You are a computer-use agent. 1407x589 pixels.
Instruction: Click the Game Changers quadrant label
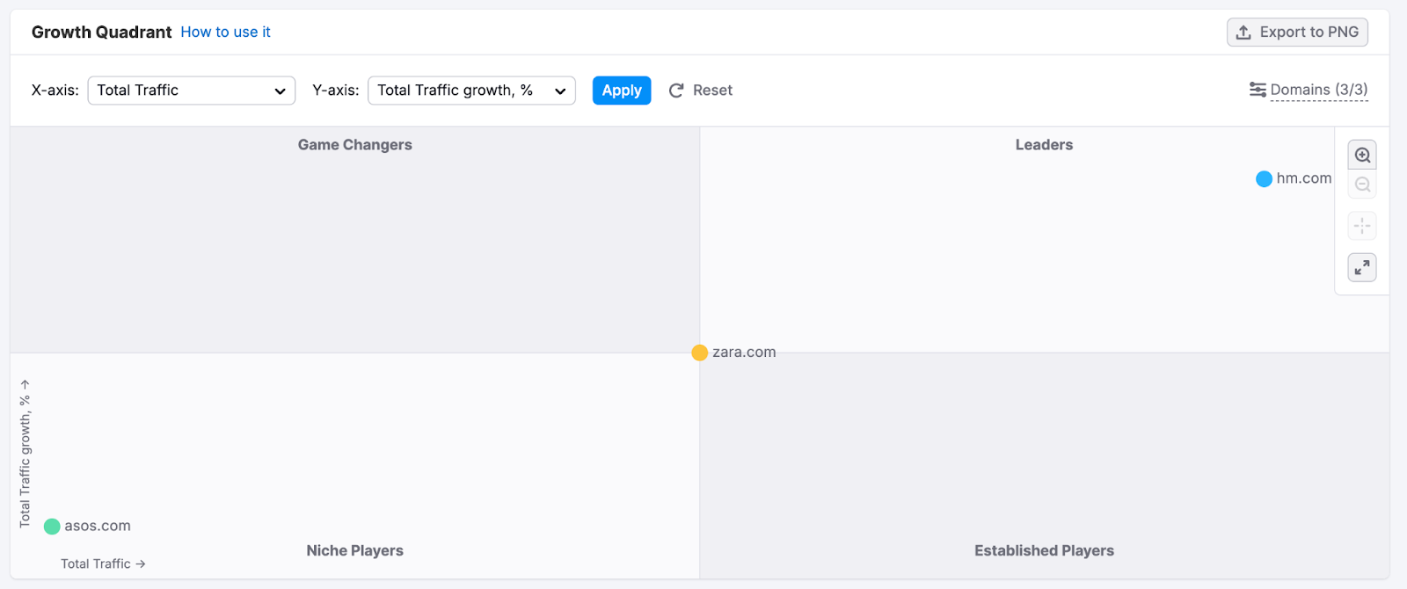pyautogui.click(x=354, y=145)
